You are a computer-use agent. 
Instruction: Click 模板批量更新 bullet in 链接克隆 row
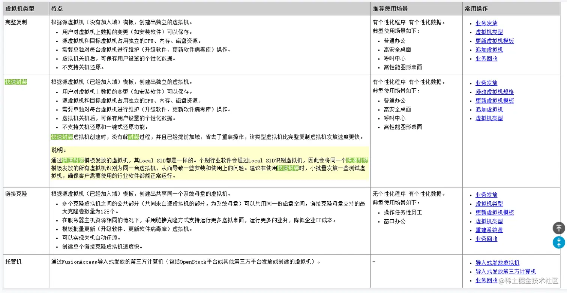(127, 229)
